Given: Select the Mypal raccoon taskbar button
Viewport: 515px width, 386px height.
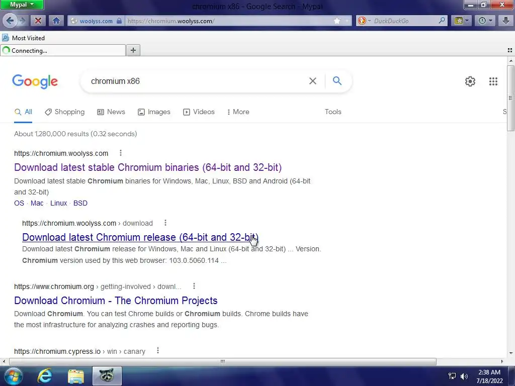Looking at the screenshot, I should [x=107, y=376].
